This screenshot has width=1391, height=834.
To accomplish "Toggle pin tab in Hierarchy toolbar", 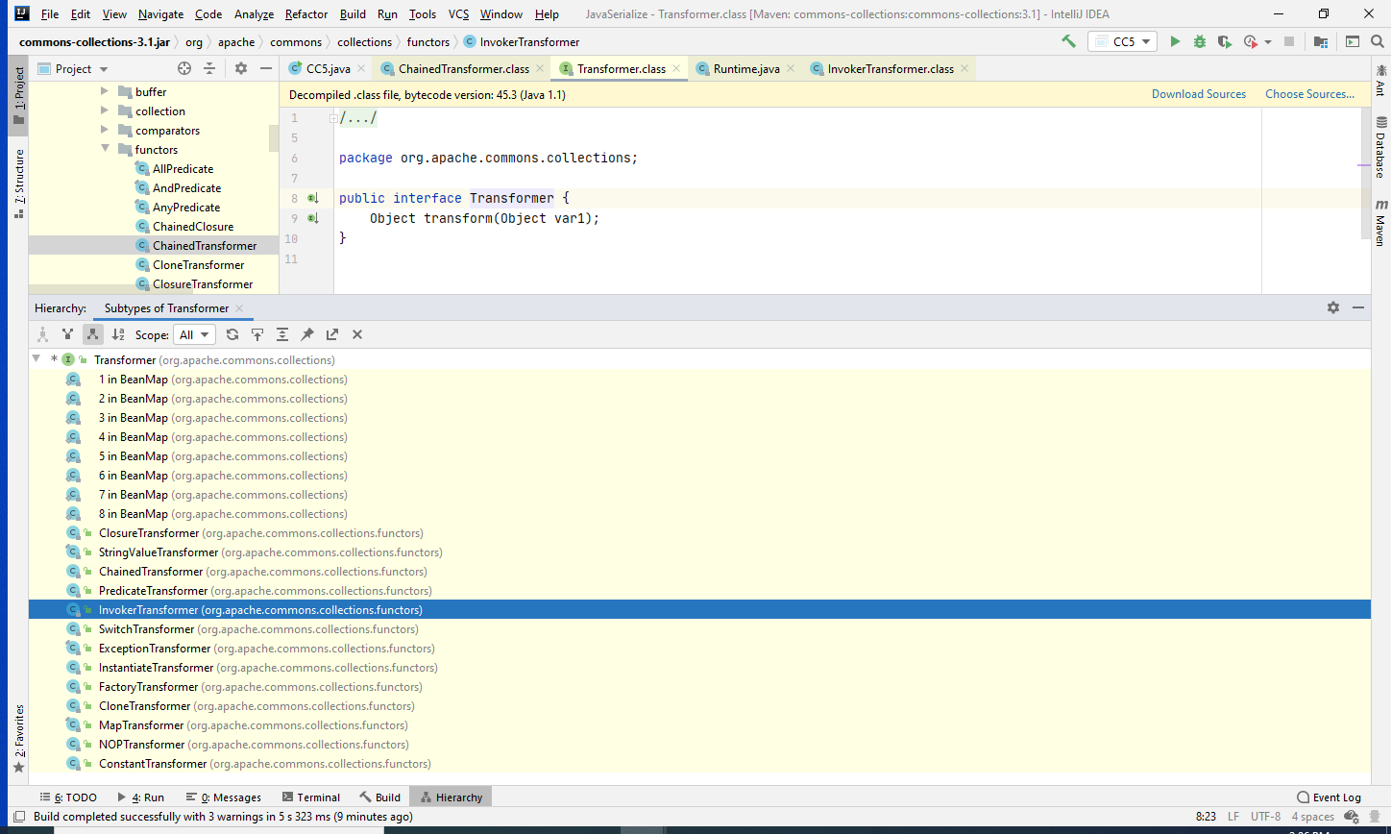I will (307, 334).
